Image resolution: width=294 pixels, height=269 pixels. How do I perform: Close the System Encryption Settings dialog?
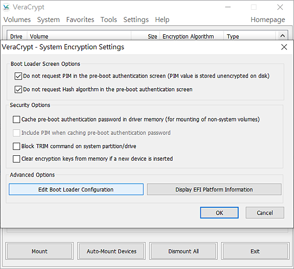pyautogui.click(x=284, y=47)
